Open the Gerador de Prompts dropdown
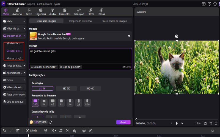This screenshot has height=137, width=220. pos(44,67)
